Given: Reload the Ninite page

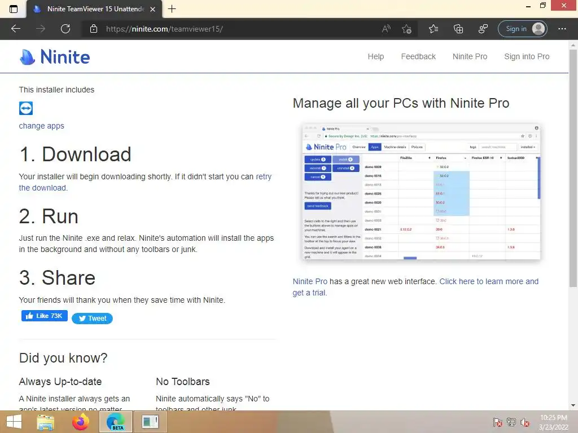Looking at the screenshot, I should coord(65,29).
